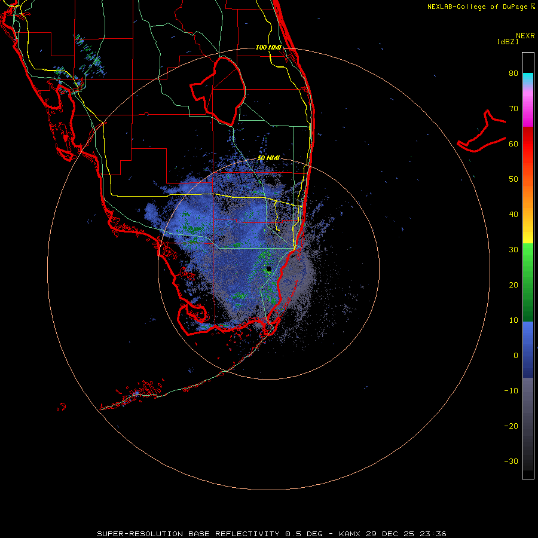Click the Super-Resolution Base Reflectivity caption
Viewport: 538px width, 538px height.
[272, 534]
